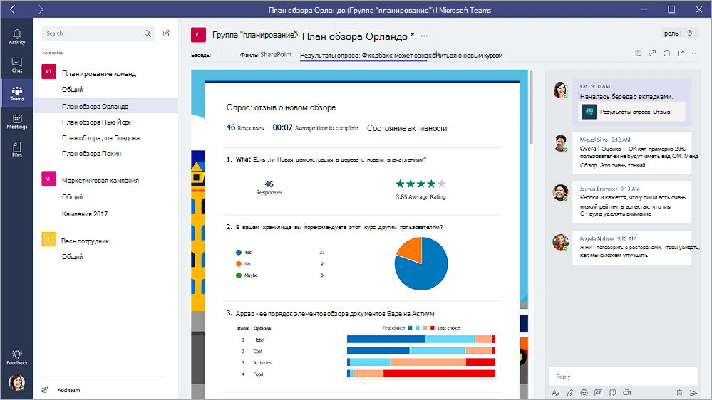Click the Food ranking bar
This screenshot has height=400, width=712.
(x=421, y=374)
